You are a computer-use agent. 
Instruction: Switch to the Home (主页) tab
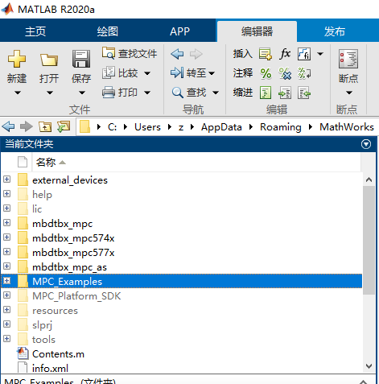pos(35,31)
